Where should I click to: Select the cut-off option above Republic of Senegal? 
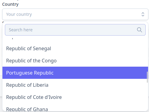pyautogui.click(x=75, y=39)
